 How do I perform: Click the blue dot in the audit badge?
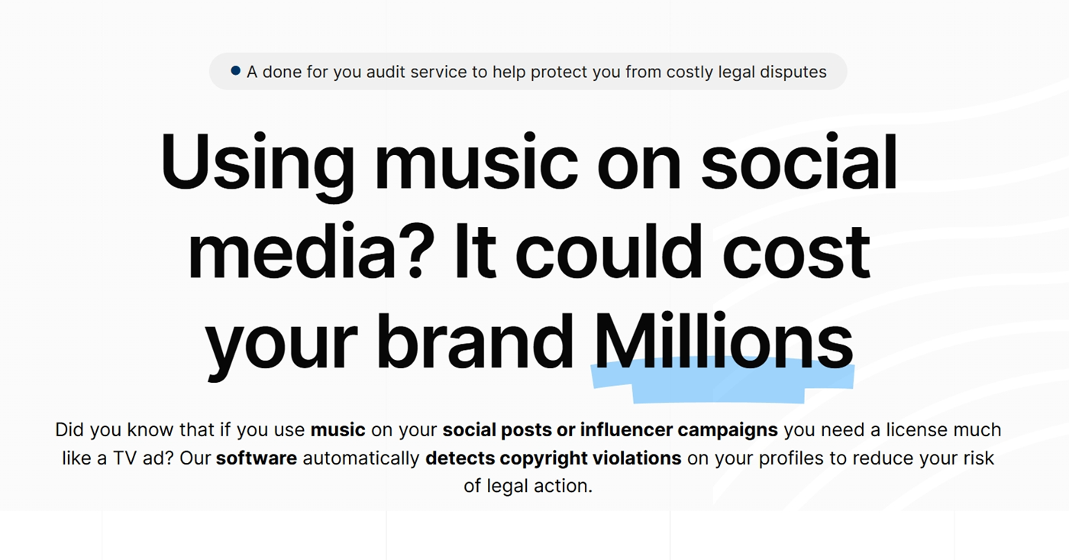tap(235, 71)
